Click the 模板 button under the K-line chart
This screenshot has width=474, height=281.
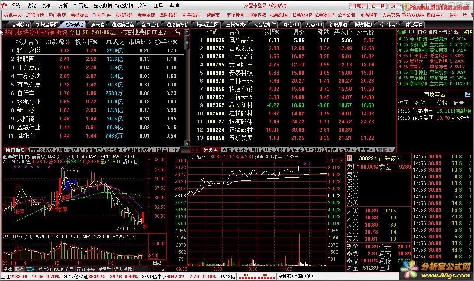[19, 269]
